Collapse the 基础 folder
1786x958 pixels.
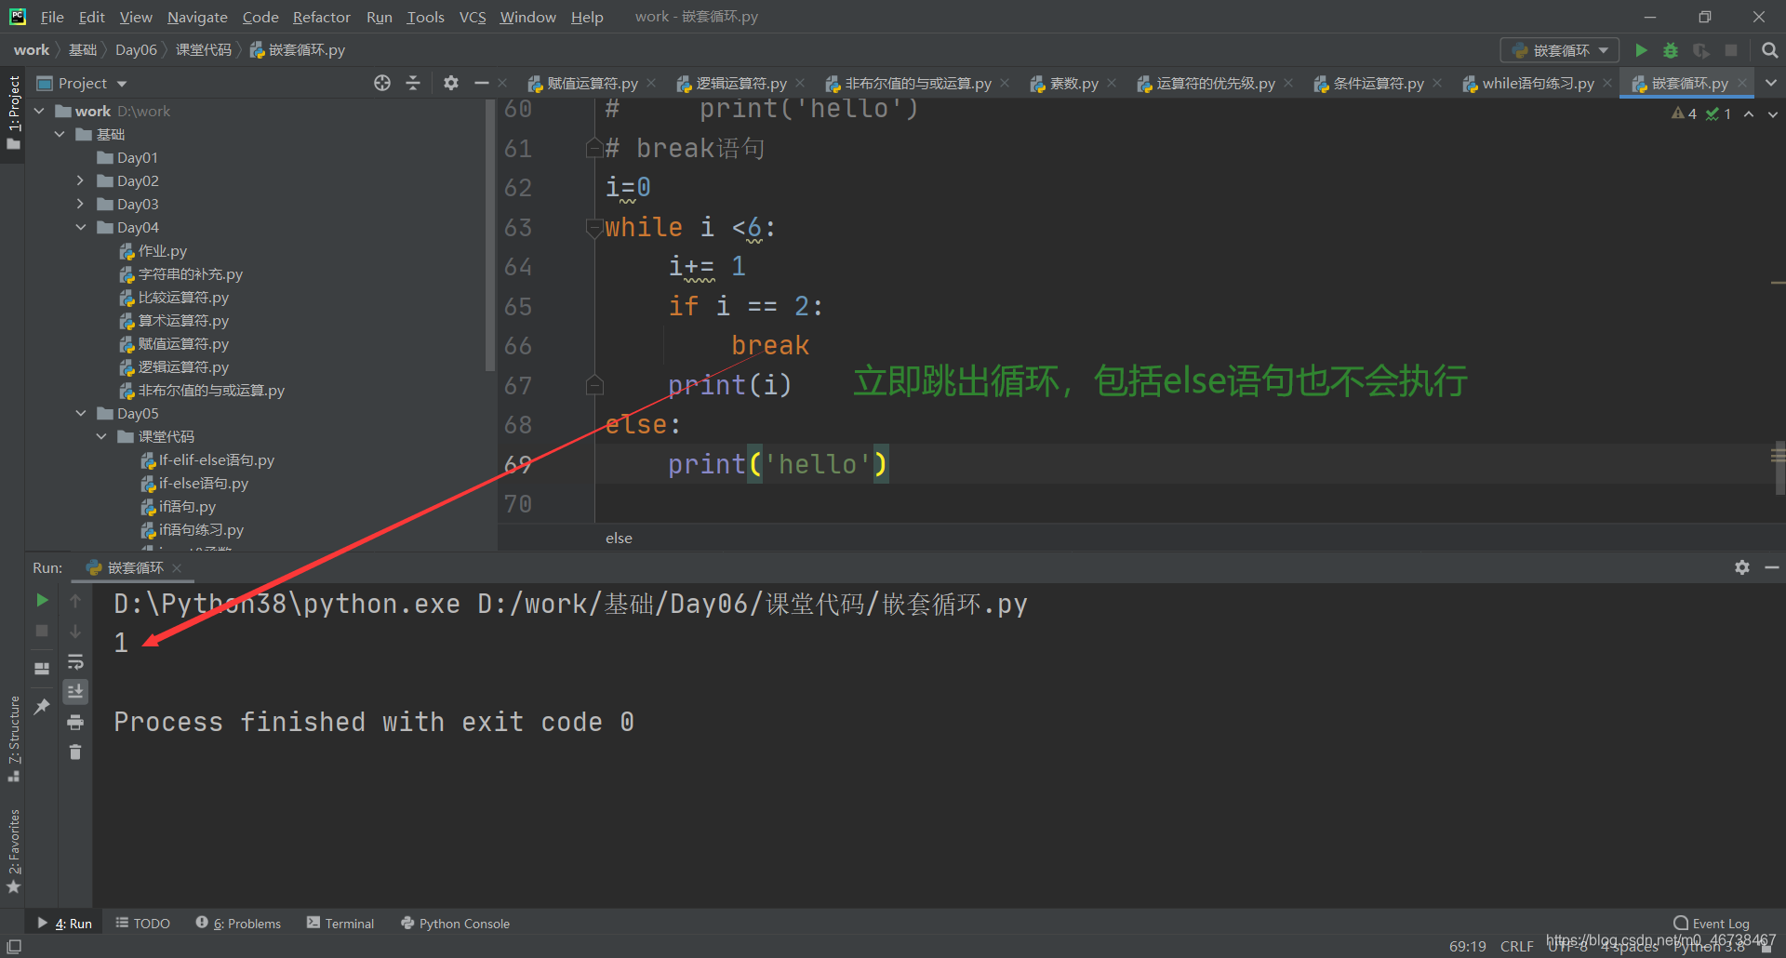(x=60, y=134)
